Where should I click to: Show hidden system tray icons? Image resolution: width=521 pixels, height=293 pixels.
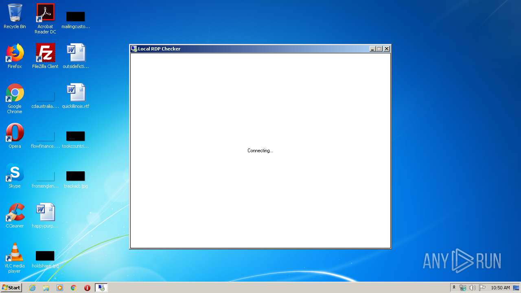tap(454, 288)
